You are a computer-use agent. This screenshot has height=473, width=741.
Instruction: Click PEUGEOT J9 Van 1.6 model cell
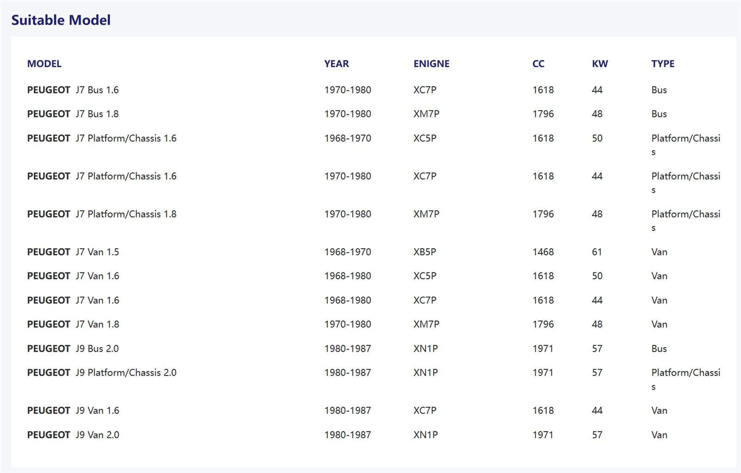point(73,411)
